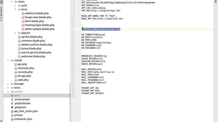Open the Structure tool window tab
Screen dimensions: 218x122
pos(1,14)
